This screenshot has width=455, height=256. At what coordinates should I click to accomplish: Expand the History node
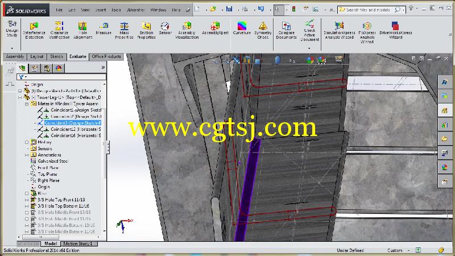27,142
